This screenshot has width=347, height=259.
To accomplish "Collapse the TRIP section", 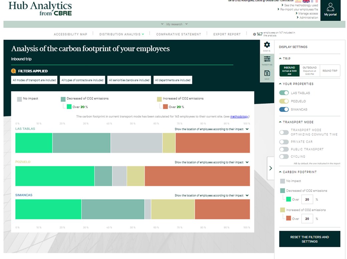I will [285, 59].
